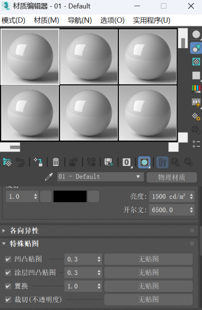Click the Select by Material icon
Screen dimensions: 202x310
pos(196,130)
